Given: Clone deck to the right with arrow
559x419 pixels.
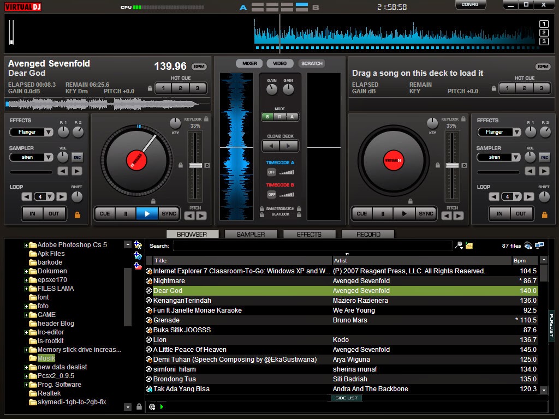Looking at the screenshot, I should 288,146.
